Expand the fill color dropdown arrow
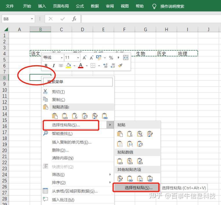This screenshot has width=221, height=205. pos(74,66)
